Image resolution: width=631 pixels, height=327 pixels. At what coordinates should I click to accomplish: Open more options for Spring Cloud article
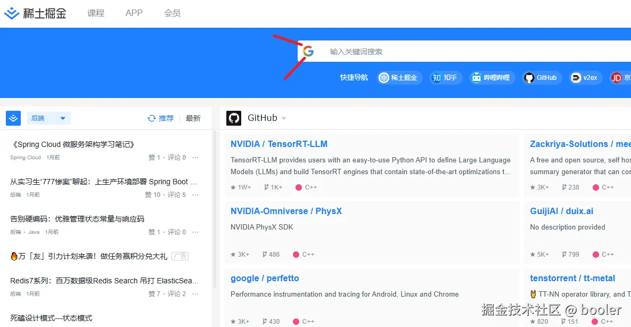click(x=195, y=158)
